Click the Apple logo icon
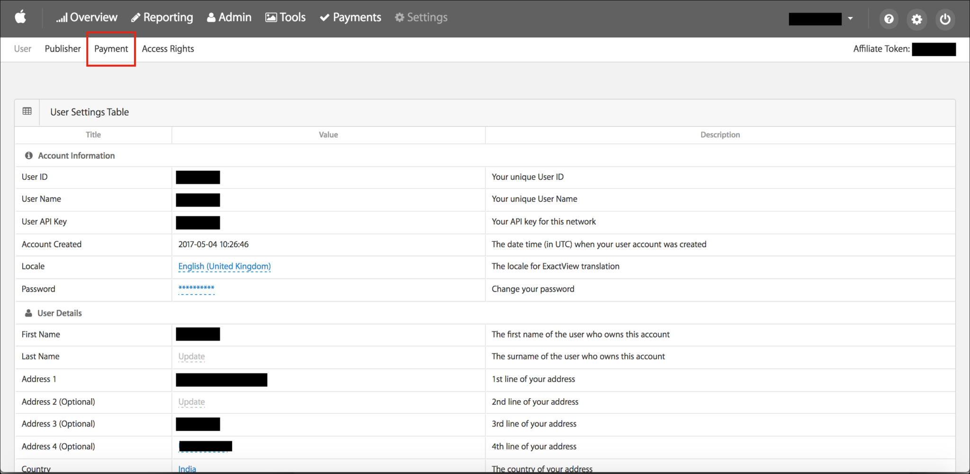This screenshot has height=474, width=970. (x=20, y=18)
